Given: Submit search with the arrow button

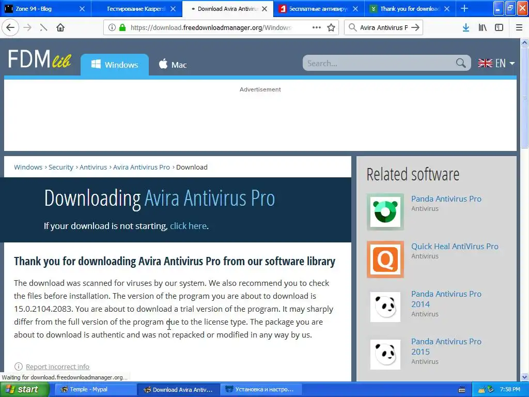Looking at the screenshot, I should (x=416, y=28).
